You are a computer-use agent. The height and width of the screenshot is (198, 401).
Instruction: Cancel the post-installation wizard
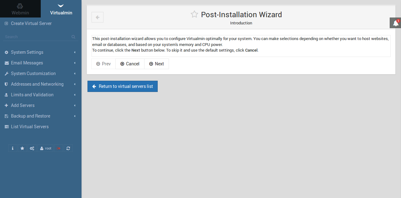(x=130, y=64)
